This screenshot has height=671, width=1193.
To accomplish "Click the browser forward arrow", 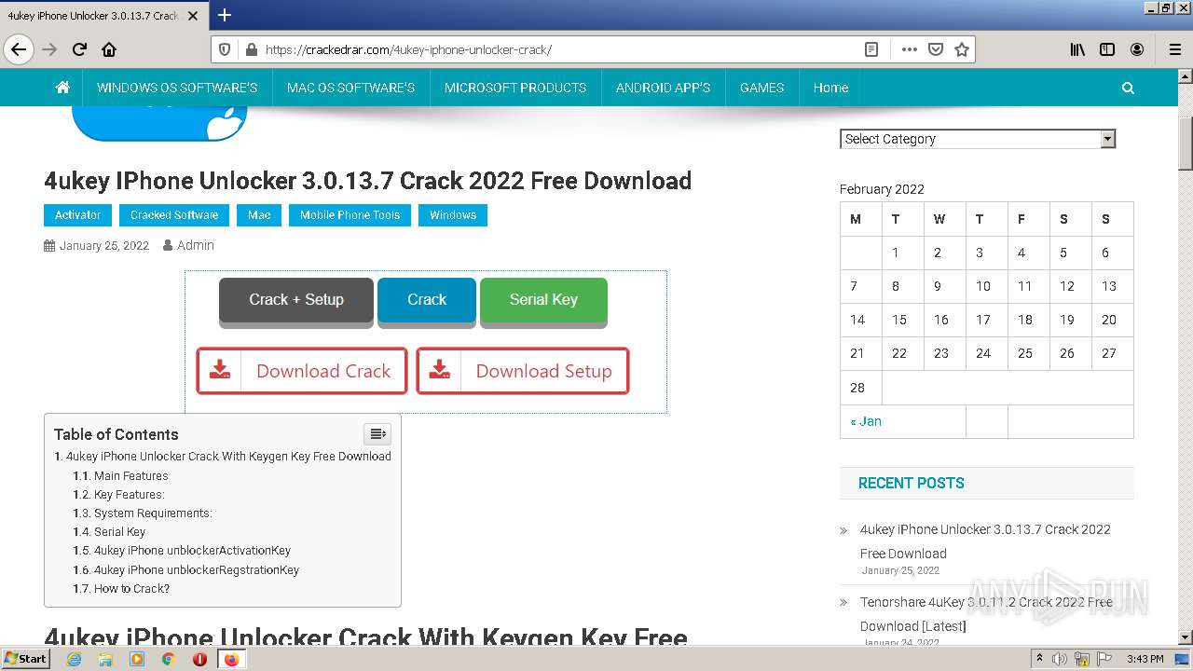I will tap(49, 49).
